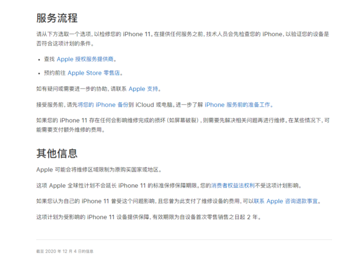Viewport: 361px width, 263px height.
Task: Click the text 如有疑问或需要进一步的协助
Action: click(x=72, y=89)
